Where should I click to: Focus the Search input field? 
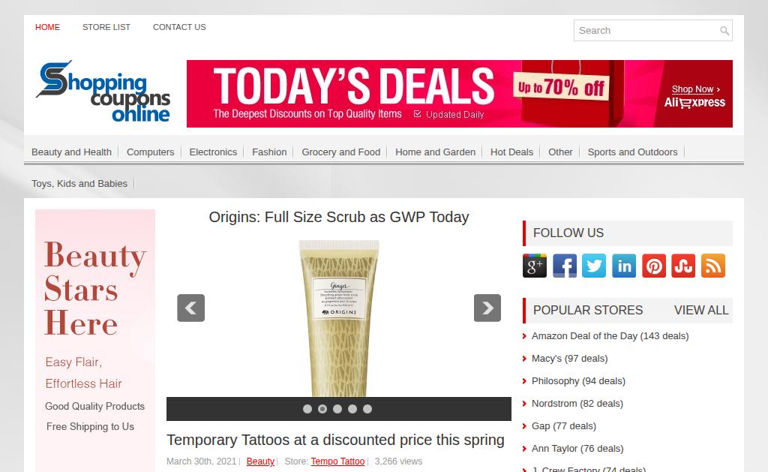[x=646, y=30]
